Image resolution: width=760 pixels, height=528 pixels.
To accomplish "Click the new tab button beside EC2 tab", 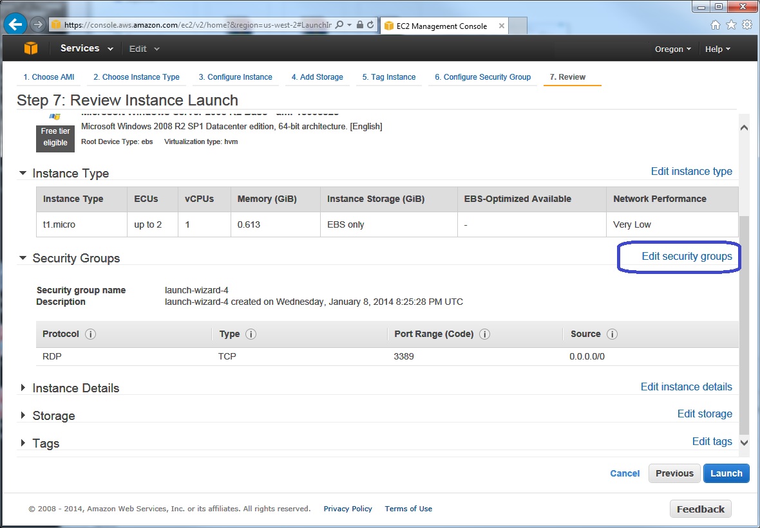I will [x=518, y=26].
